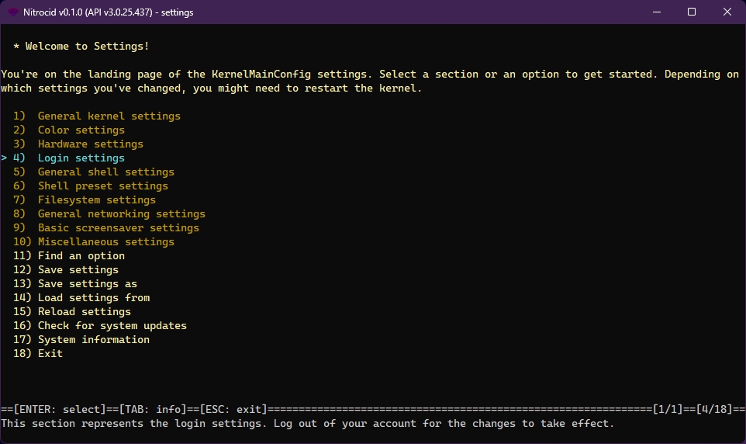Click the Save settings option
The image size is (746, 444).
pyautogui.click(x=78, y=269)
